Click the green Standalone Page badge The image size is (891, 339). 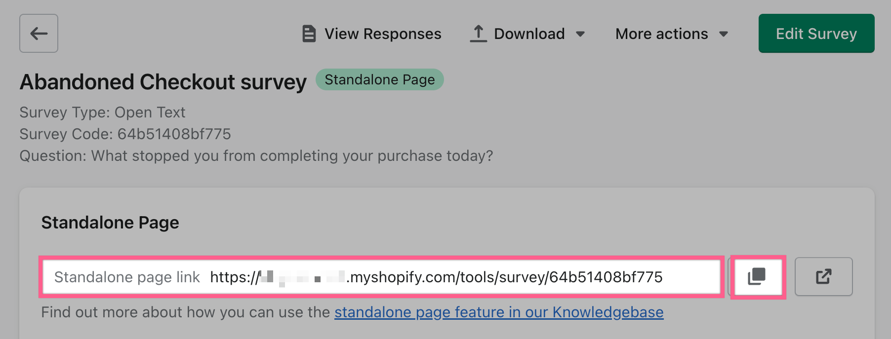pyautogui.click(x=379, y=79)
